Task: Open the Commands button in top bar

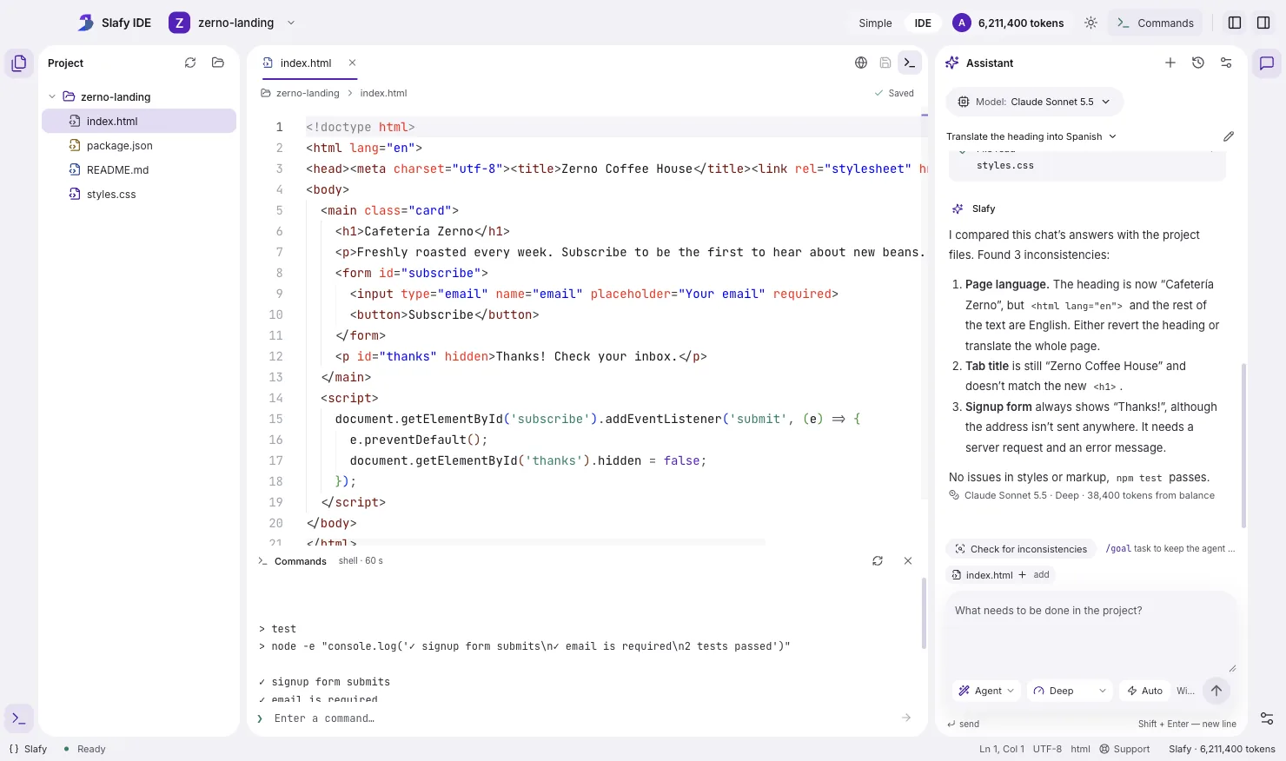Action: pos(1155,23)
